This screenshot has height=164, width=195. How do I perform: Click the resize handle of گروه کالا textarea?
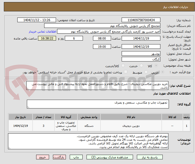click(x=28, y=107)
